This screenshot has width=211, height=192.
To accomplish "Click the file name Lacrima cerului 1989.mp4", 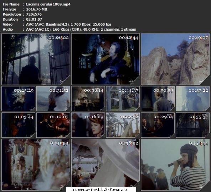I will pyautogui.click(x=48, y=4).
